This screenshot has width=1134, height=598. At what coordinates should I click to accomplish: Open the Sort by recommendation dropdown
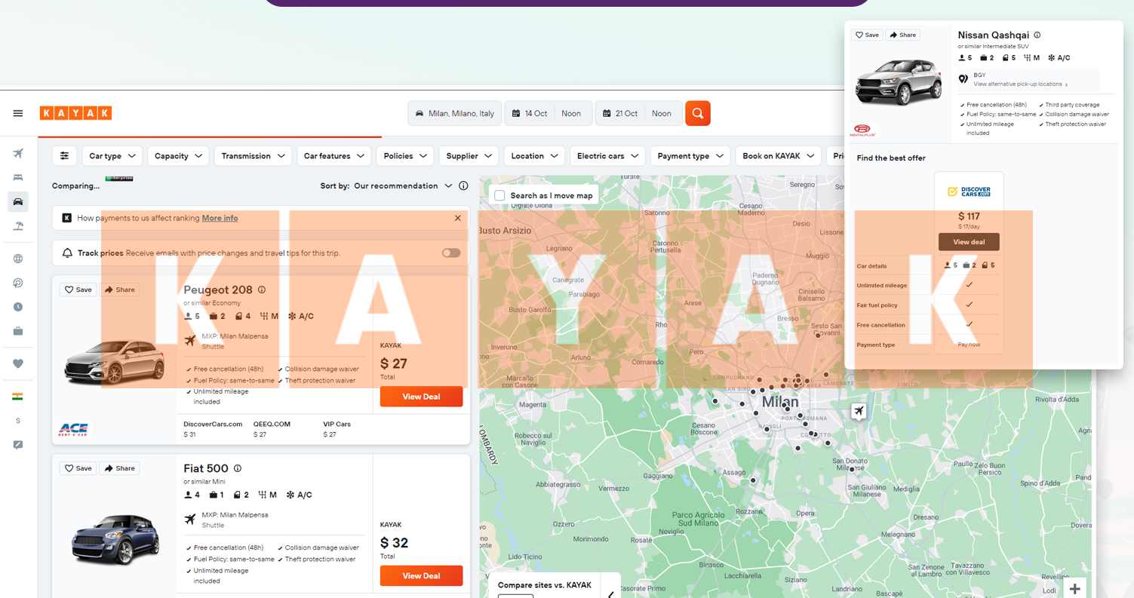[403, 186]
